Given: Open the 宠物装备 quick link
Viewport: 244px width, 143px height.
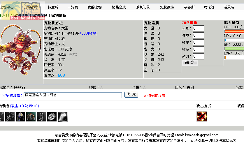Looking at the screenshot, I should (x=59, y=15).
